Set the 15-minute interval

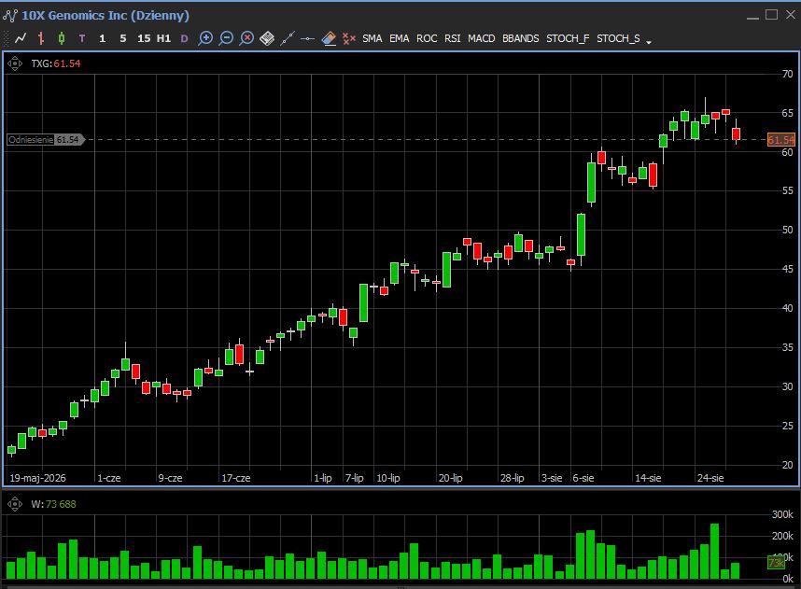144,38
